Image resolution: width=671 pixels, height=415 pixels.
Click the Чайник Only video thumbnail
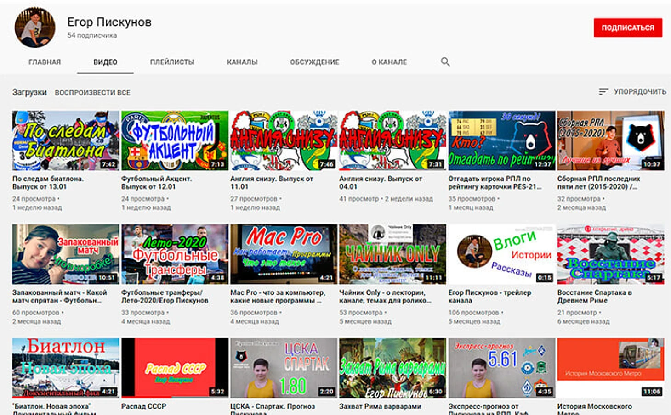click(392, 254)
